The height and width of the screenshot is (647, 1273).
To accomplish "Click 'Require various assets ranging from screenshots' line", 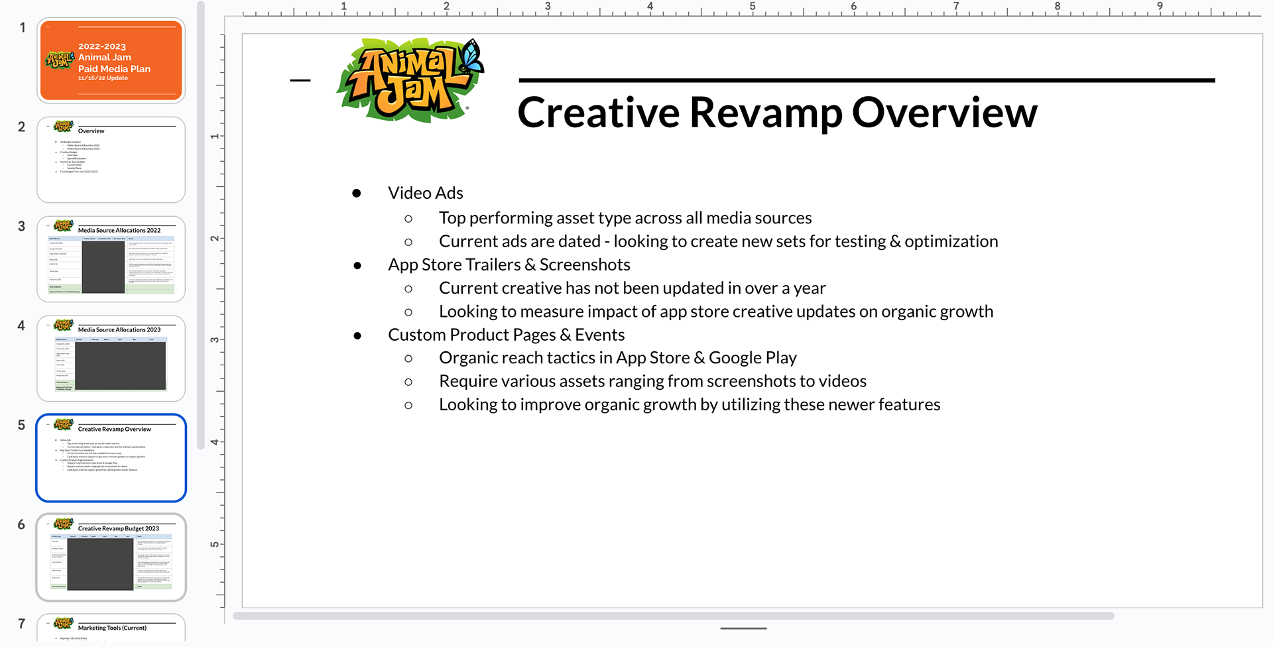I will [x=653, y=381].
